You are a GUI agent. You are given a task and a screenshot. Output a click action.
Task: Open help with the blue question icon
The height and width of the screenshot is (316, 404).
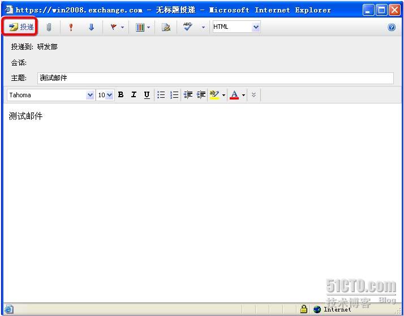pyautogui.click(x=392, y=27)
